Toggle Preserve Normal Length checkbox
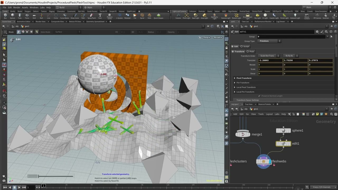 pyautogui.click(x=259, y=96)
